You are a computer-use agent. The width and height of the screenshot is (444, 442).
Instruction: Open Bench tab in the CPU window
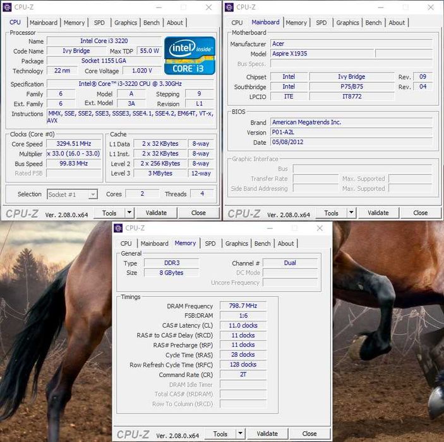click(152, 23)
